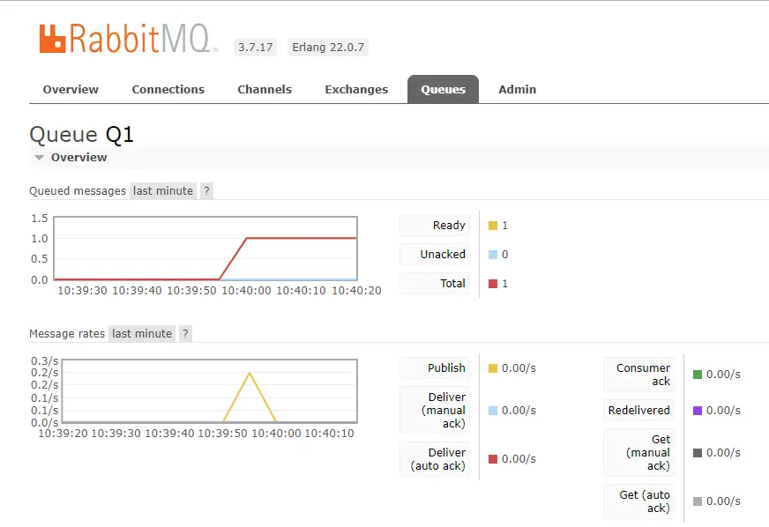The width and height of the screenshot is (769, 527).
Task: Click the Total red color swatch
Action: coord(493,284)
